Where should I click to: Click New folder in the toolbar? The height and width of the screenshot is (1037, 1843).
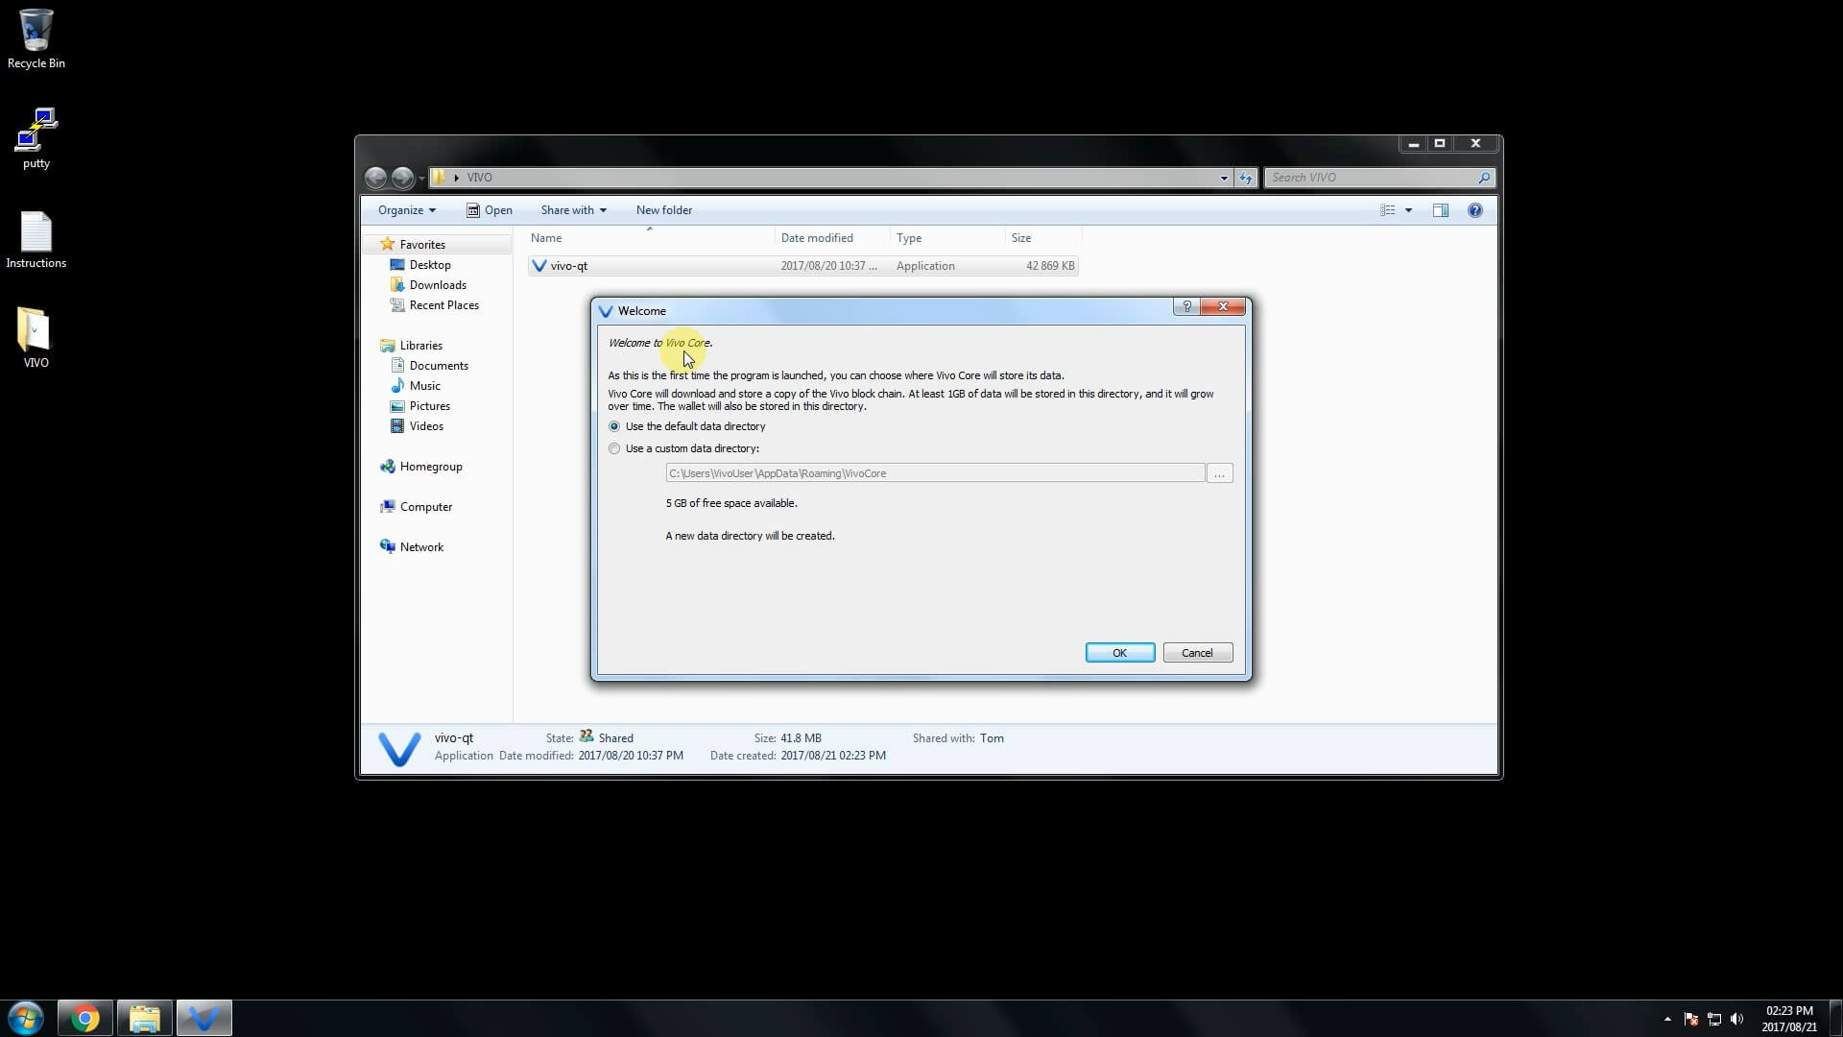click(x=663, y=210)
